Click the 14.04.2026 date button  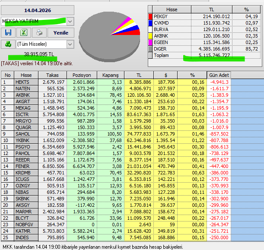[38, 10]
